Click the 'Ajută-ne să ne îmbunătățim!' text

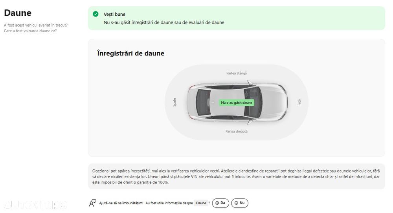(x=121, y=203)
